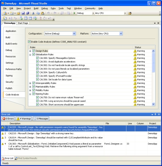Image resolution: width=162 pixels, height=166 pixels.
Task: Select the Signing properties page
Action: 9,76
